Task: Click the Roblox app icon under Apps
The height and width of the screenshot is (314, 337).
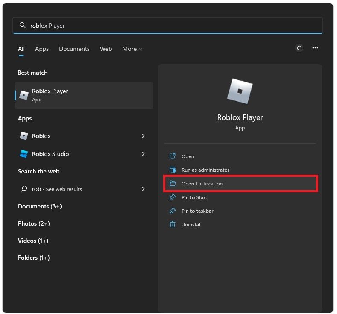Action: tap(24, 136)
